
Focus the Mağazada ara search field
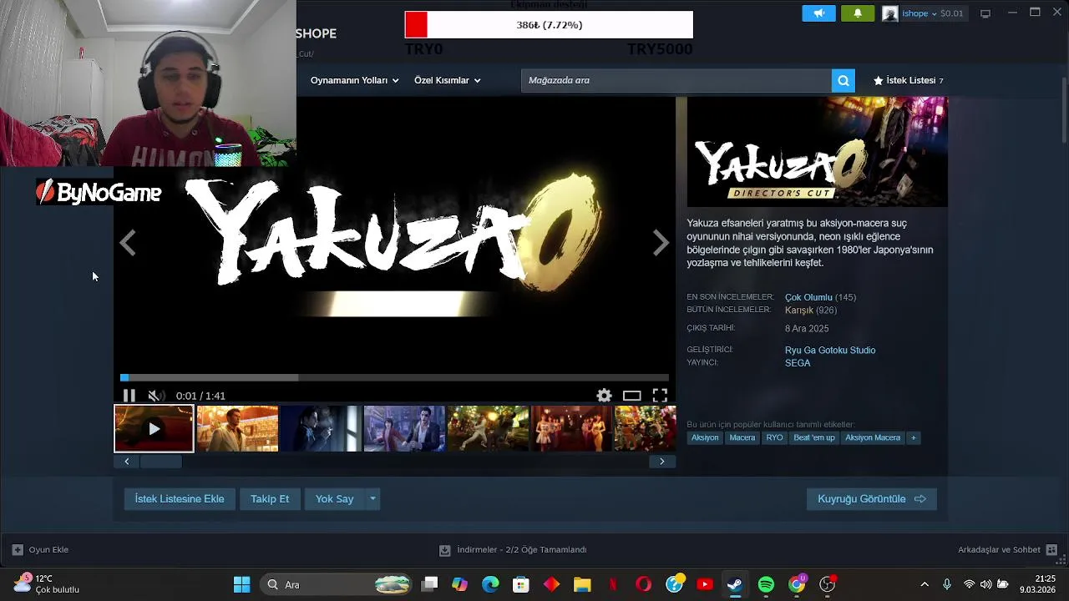point(676,80)
